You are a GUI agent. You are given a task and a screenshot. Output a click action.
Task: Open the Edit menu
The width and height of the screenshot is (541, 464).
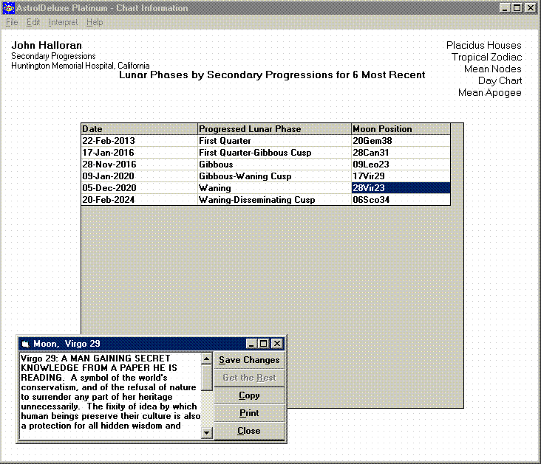[x=33, y=22]
